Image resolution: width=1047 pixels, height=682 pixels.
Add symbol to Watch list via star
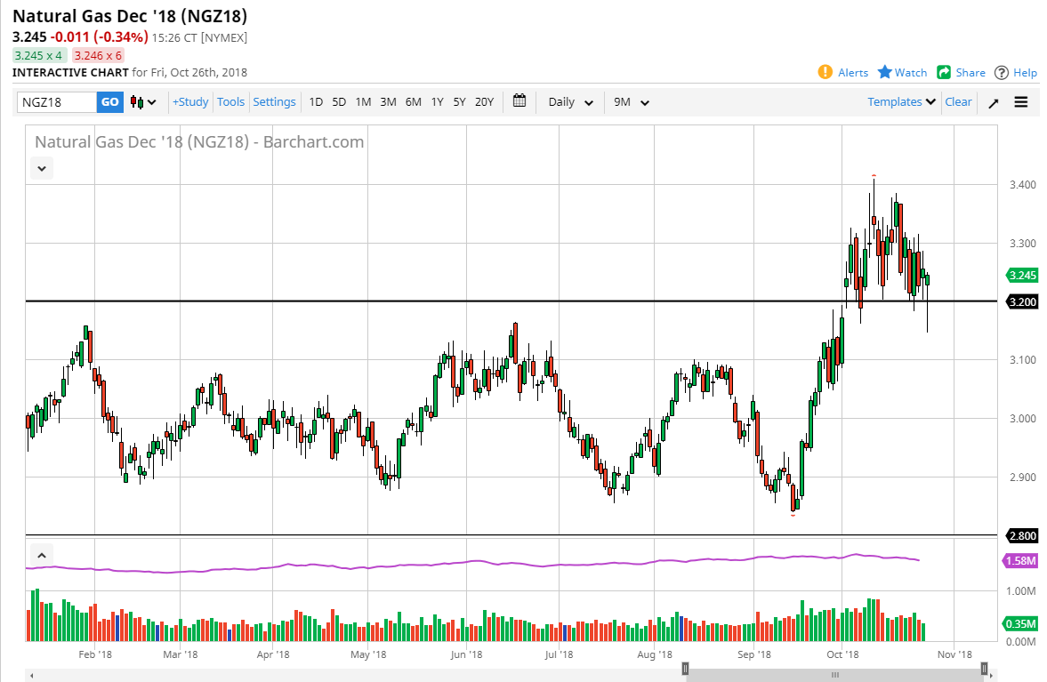pyautogui.click(x=884, y=72)
